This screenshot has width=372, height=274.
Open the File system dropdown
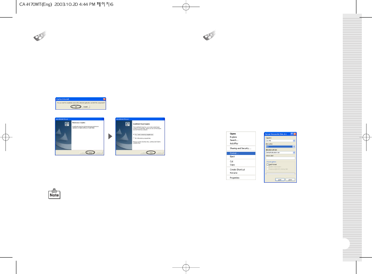(x=294, y=147)
